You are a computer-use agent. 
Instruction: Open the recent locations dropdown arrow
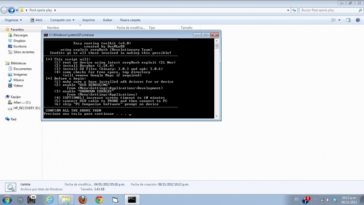pos(17,10)
